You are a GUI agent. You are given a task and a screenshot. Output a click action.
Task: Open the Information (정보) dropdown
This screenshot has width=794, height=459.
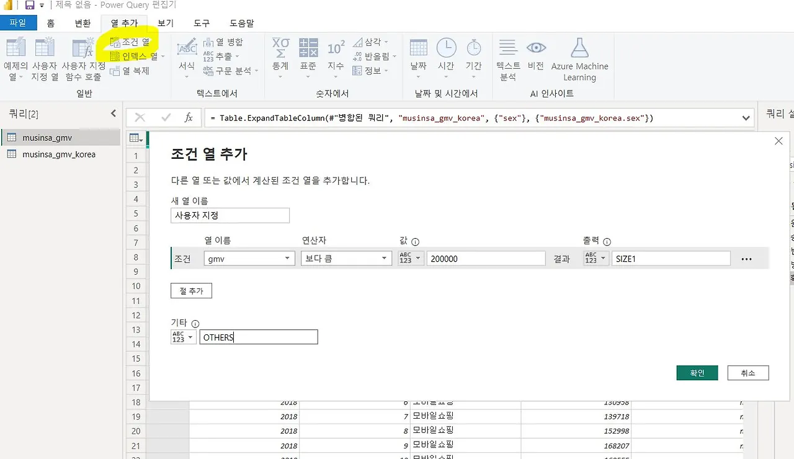370,71
